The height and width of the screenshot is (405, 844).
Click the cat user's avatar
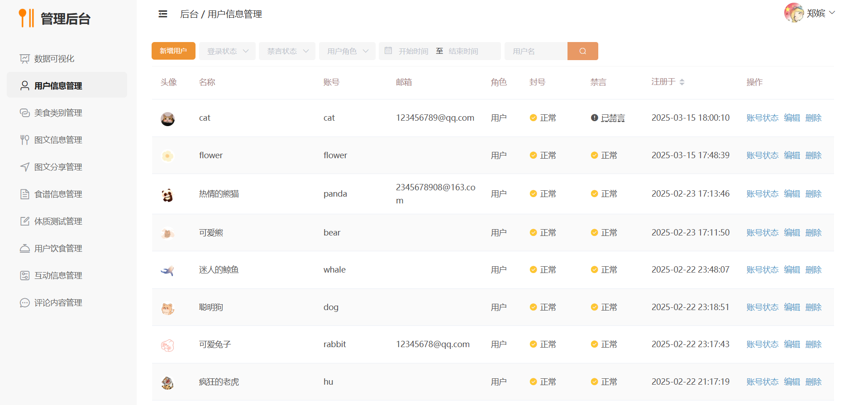pyautogui.click(x=168, y=119)
